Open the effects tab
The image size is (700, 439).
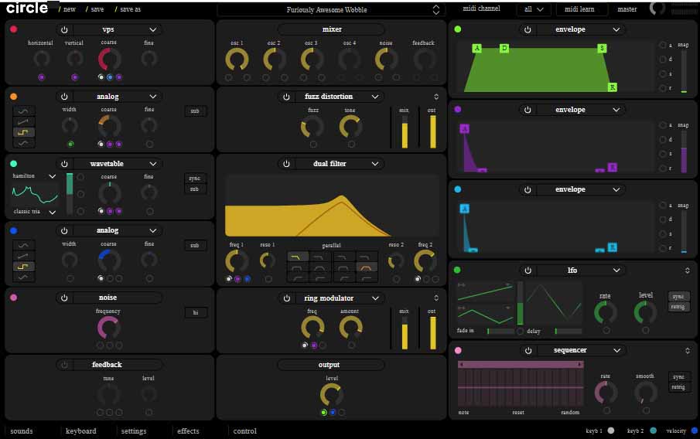click(x=188, y=431)
